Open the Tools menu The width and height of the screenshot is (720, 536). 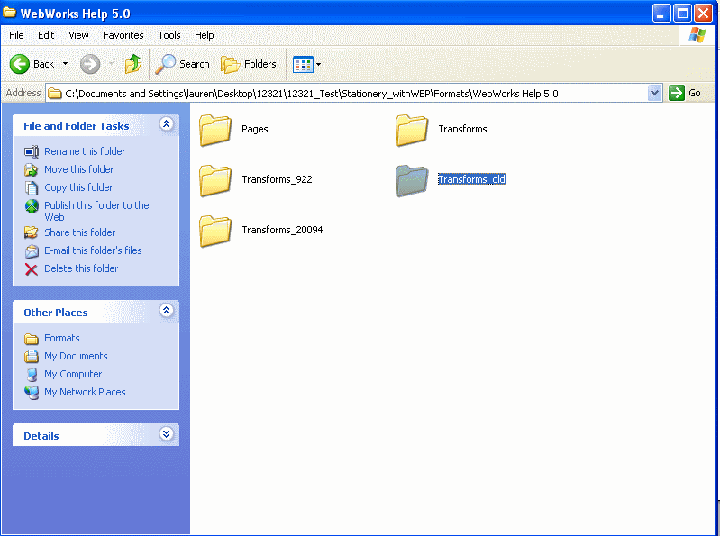point(169,35)
